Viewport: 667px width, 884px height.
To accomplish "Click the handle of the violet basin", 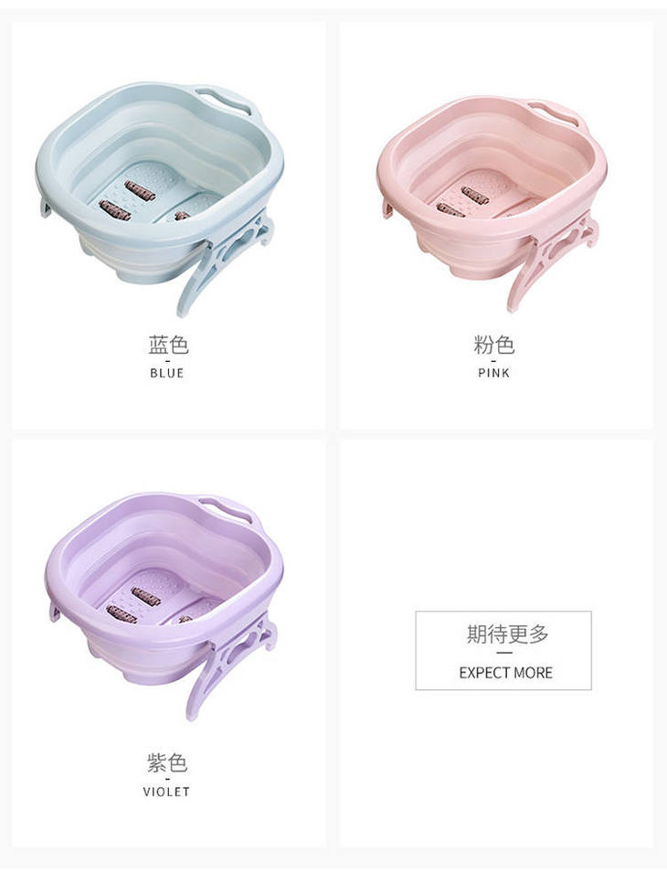I will tap(227, 508).
